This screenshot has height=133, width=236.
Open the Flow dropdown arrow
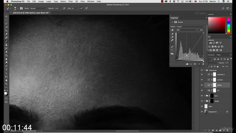[77, 8]
